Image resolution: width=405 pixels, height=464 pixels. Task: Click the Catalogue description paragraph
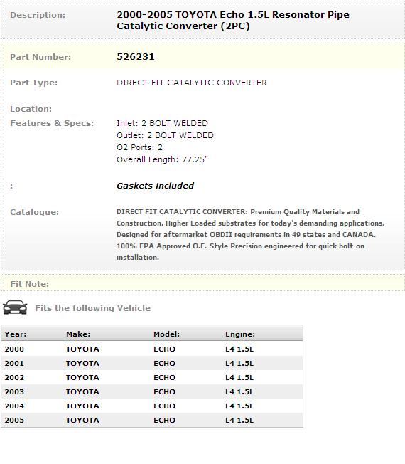point(251,234)
